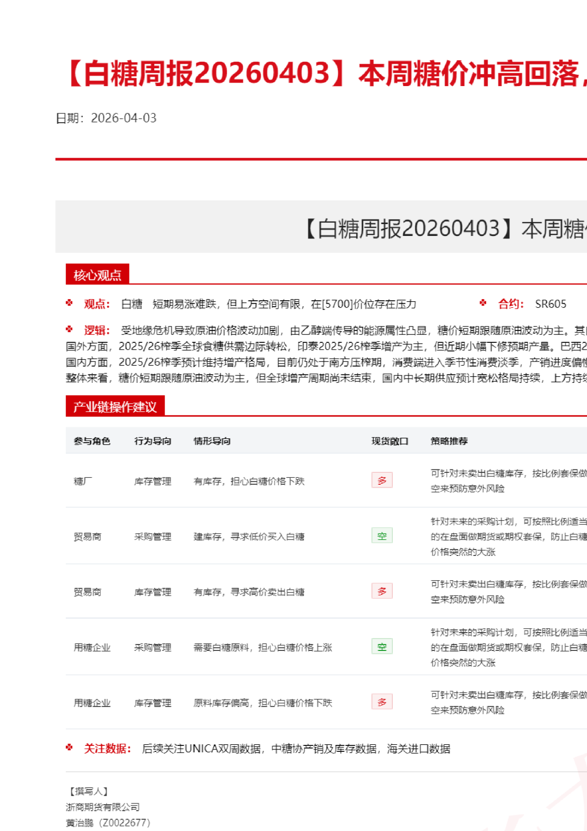Image resolution: width=587 pixels, height=831 pixels.
Task: Click the green 空 badge for 贸易商 采购管理
Action: [382, 536]
